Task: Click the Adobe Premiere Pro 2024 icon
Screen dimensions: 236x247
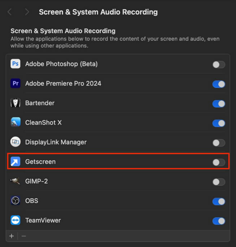Action: pyautogui.click(x=16, y=84)
